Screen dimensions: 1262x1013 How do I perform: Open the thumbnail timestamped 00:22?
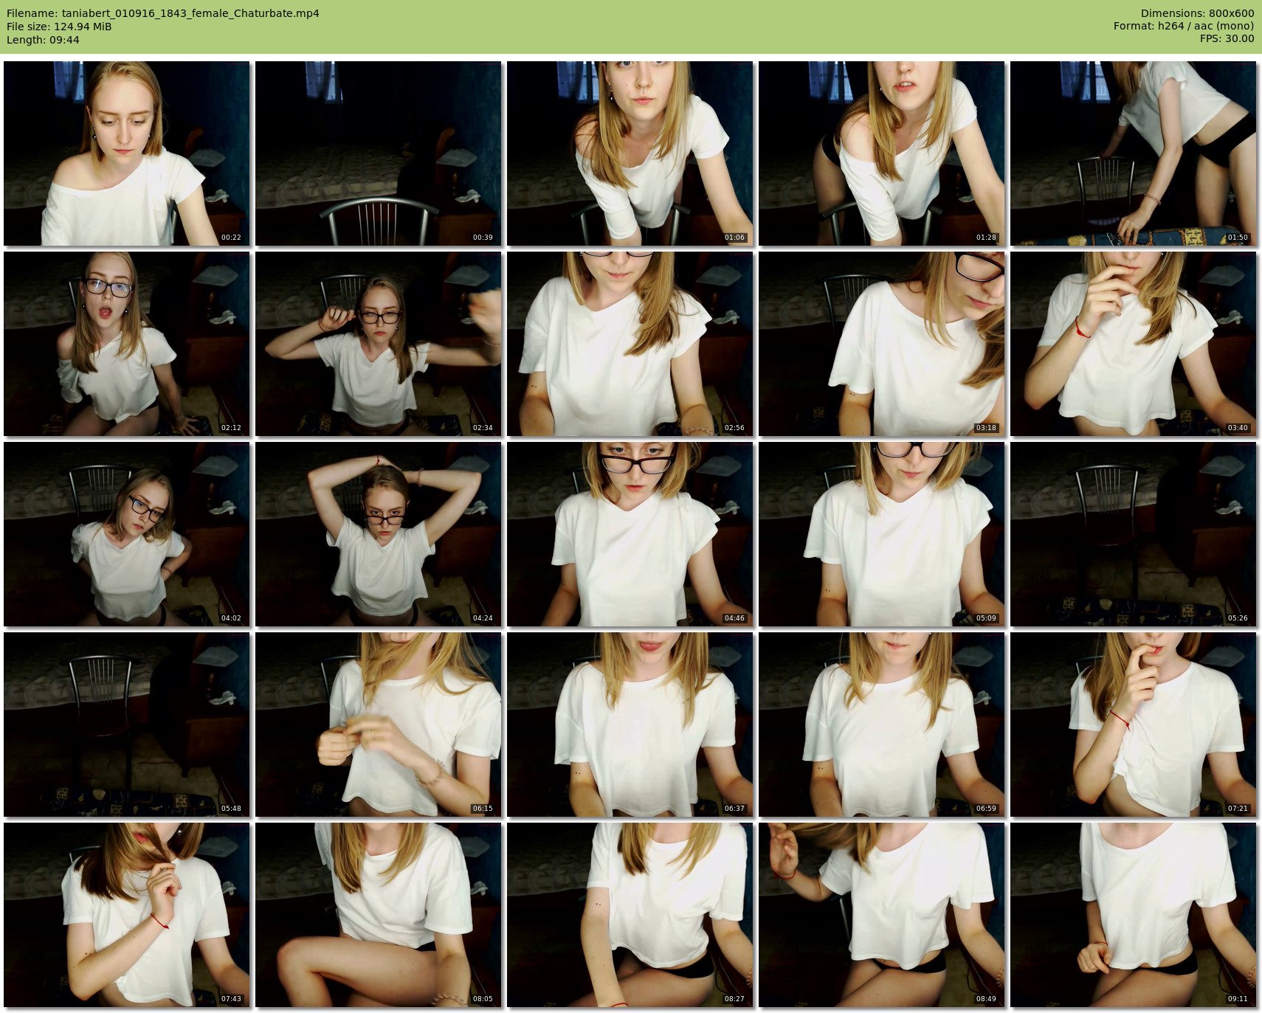point(126,153)
